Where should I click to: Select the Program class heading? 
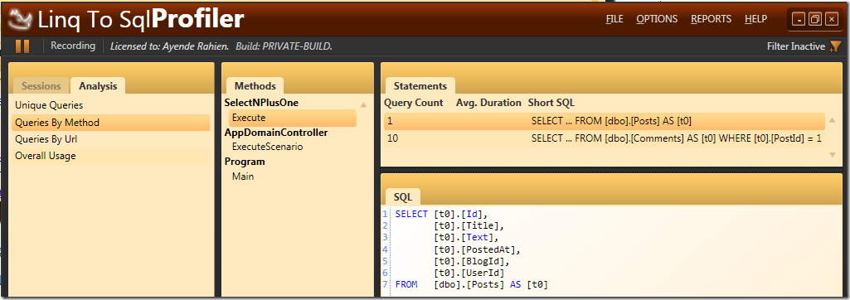[245, 162]
